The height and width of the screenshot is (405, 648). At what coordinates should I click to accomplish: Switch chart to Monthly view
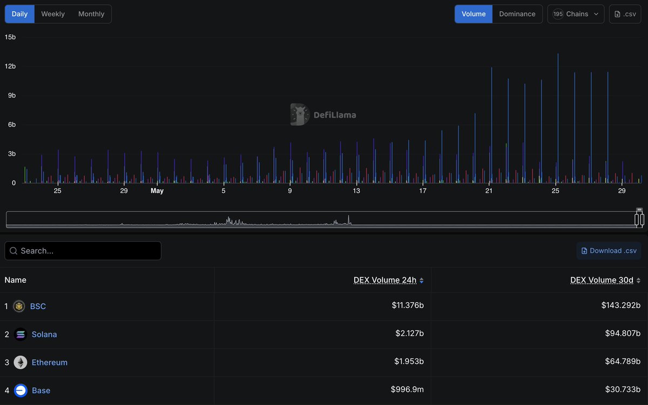pyautogui.click(x=91, y=14)
